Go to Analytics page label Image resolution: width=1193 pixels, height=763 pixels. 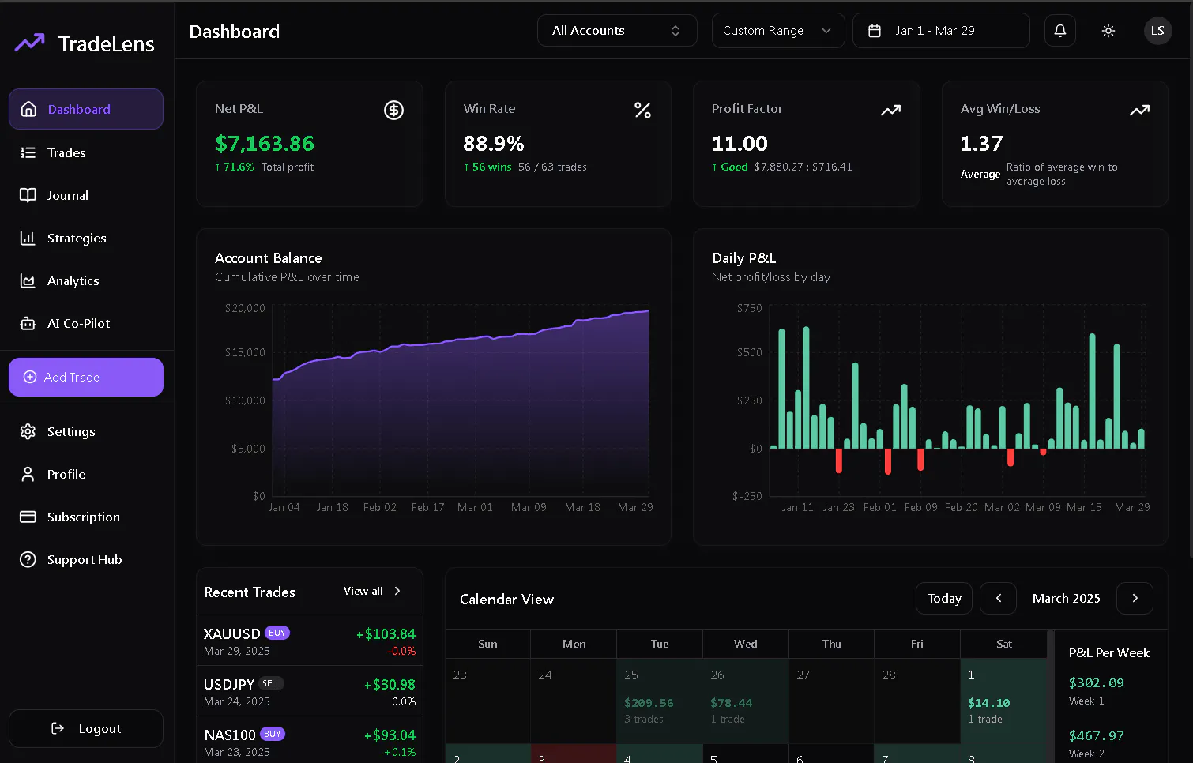73,280
